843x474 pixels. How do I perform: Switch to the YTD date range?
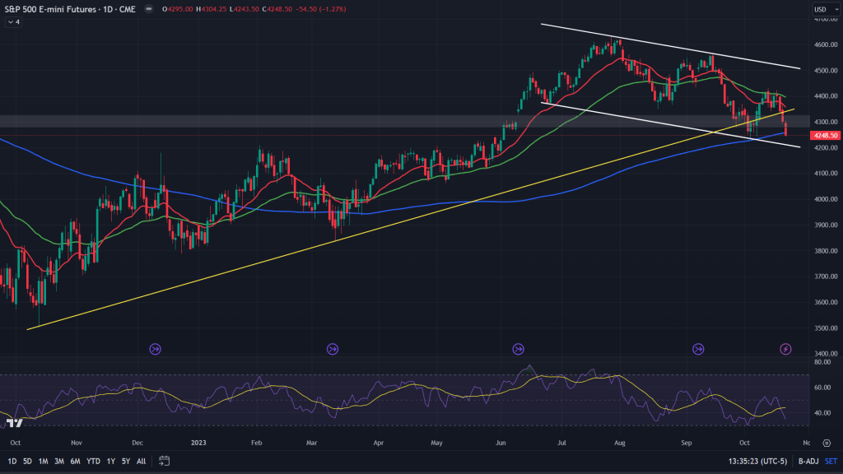coord(94,461)
